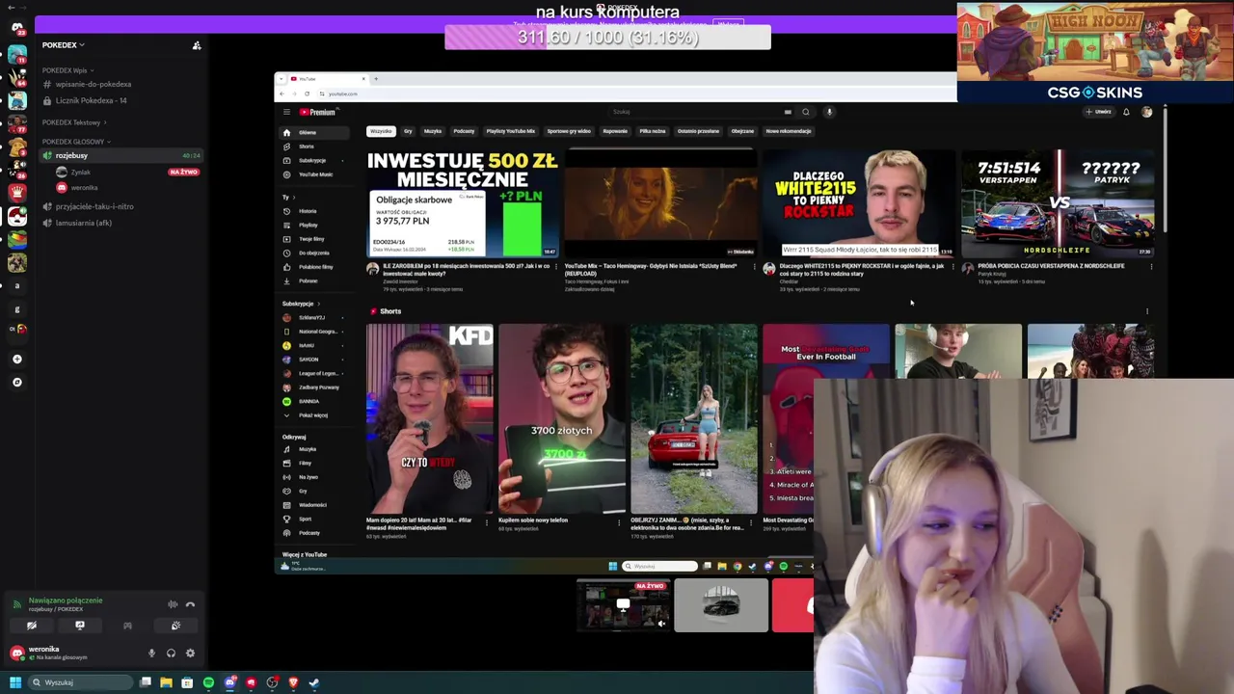The height and width of the screenshot is (694, 1234).
Task: Select the Wszystko filter chip
Action: click(x=381, y=131)
